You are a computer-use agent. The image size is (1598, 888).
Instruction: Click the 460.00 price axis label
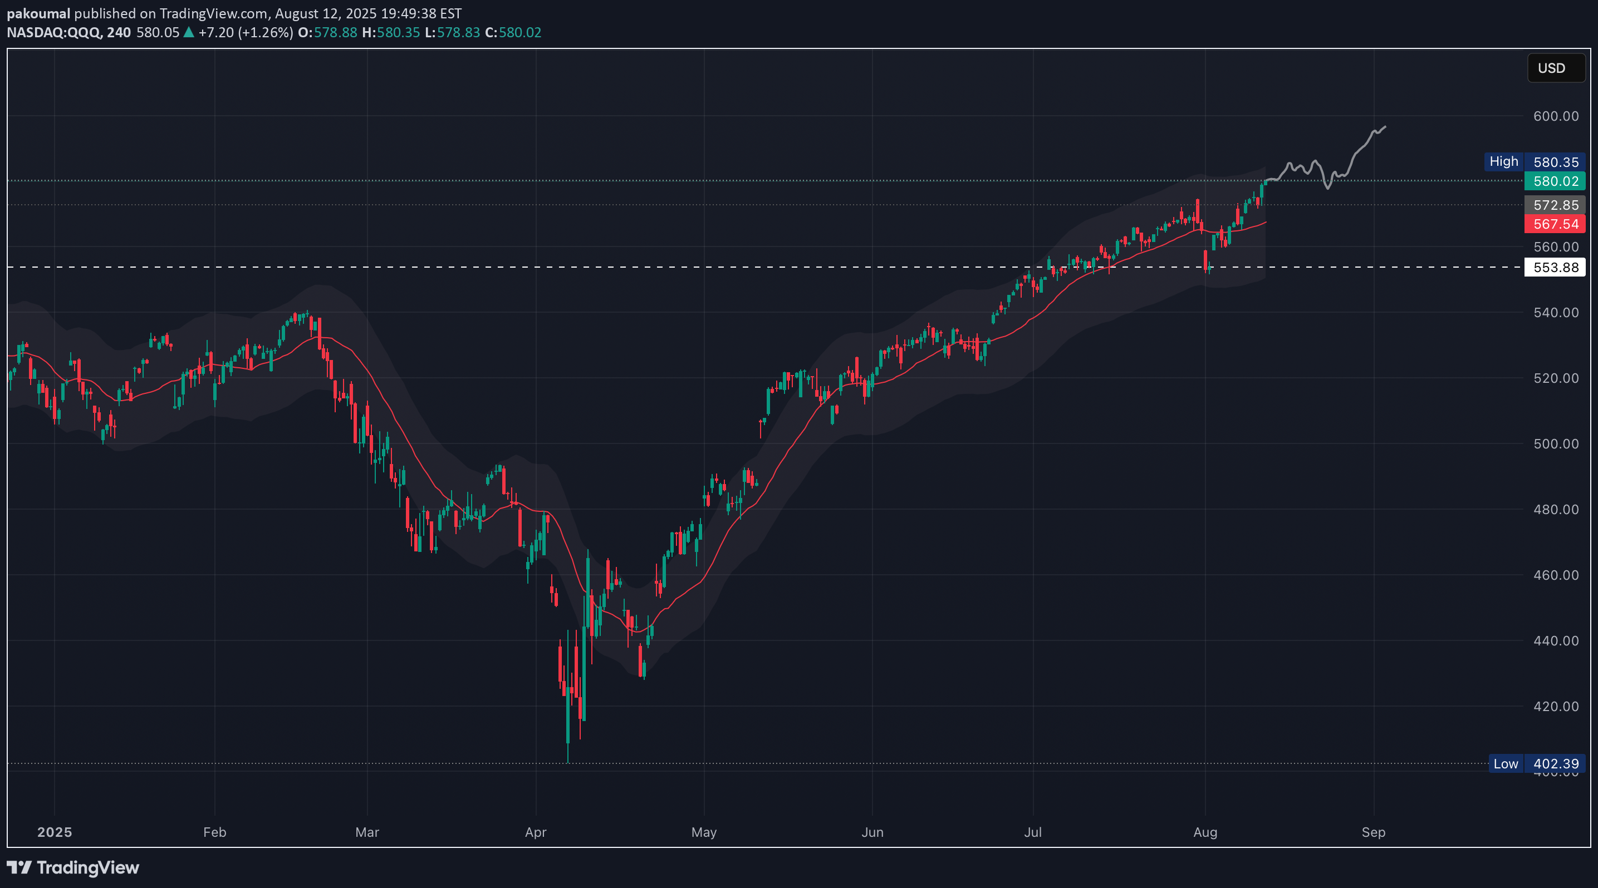[x=1556, y=575]
